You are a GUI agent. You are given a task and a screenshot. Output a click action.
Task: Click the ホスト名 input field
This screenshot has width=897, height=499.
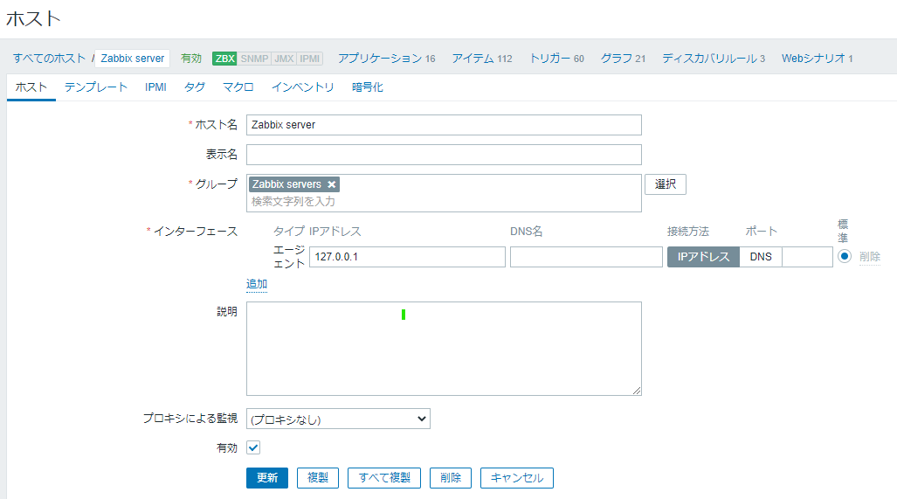coord(444,125)
